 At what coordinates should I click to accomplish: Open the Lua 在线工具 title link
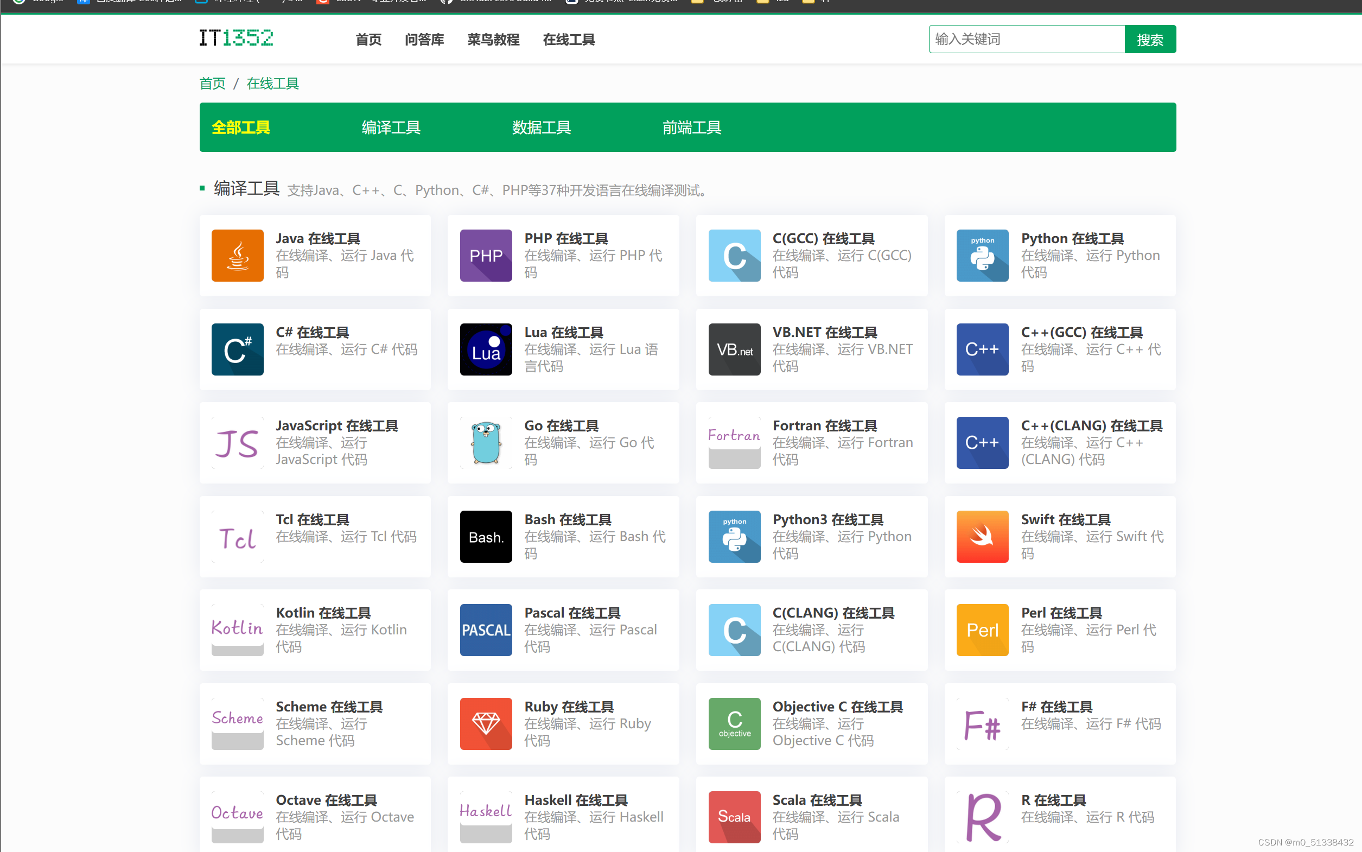563,333
